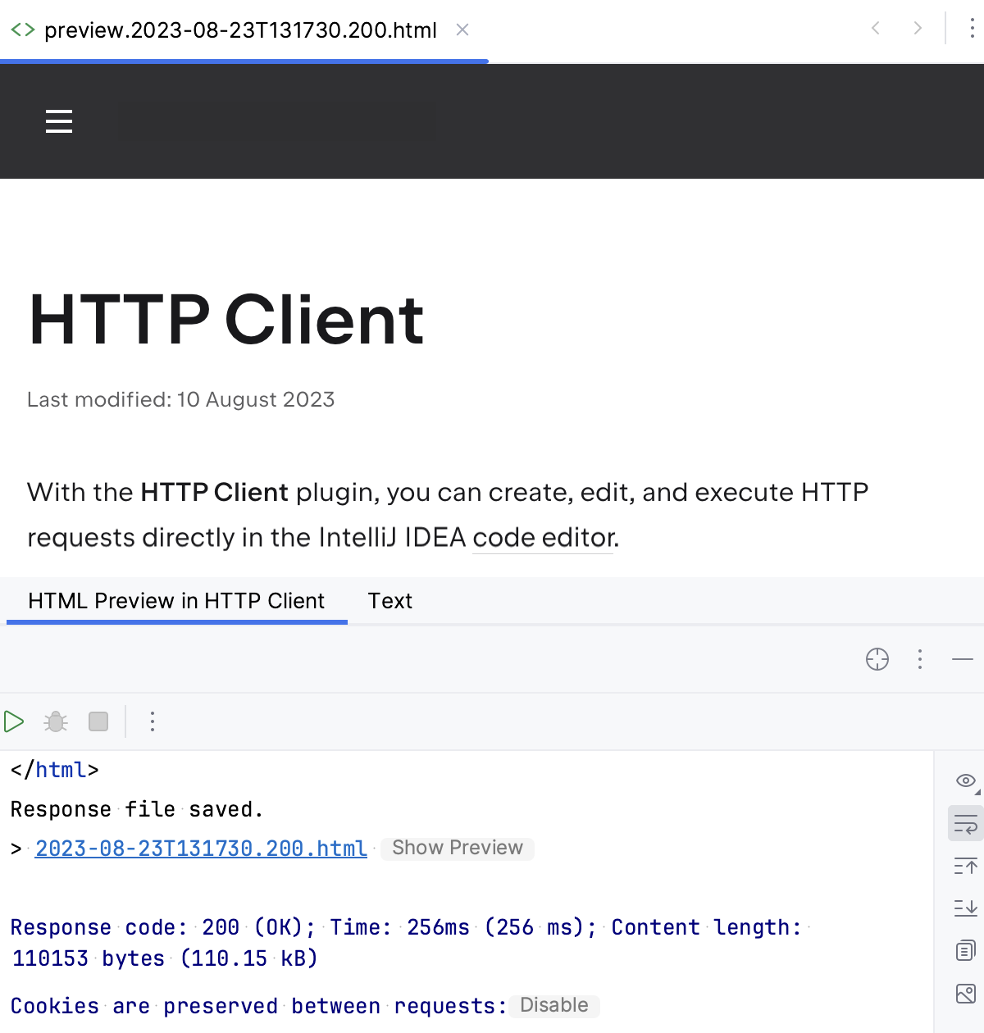Switch to the Text tab
This screenshot has width=984, height=1033.
(389, 601)
